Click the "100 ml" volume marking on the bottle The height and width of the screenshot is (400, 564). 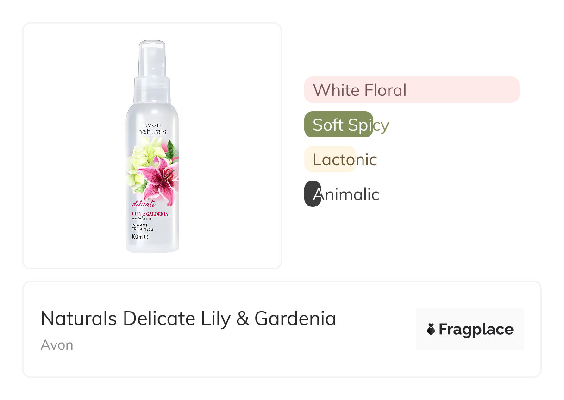point(139,237)
